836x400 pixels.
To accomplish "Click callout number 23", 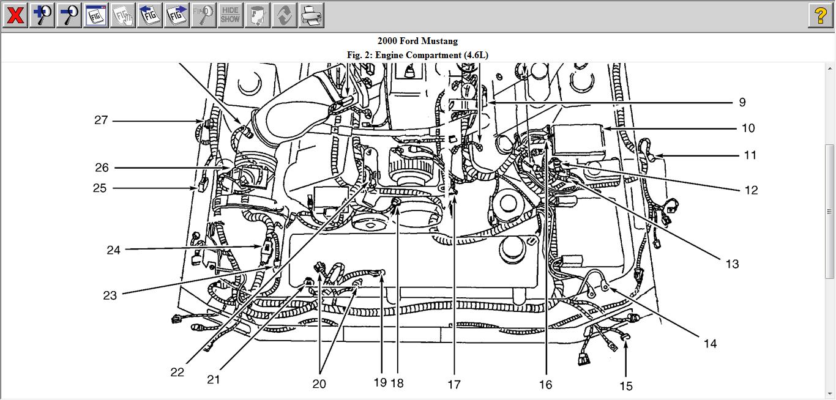I will pyautogui.click(x=110, y=295).
